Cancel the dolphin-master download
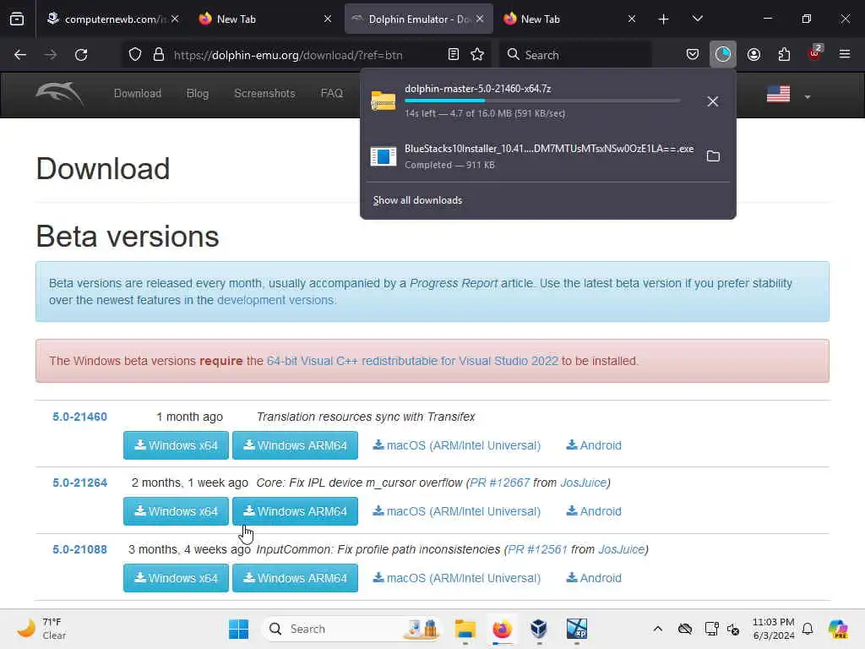 (712, 101)
